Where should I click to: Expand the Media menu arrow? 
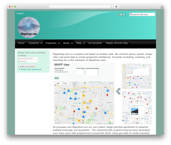pyautogui.click(x=72, y=43)
